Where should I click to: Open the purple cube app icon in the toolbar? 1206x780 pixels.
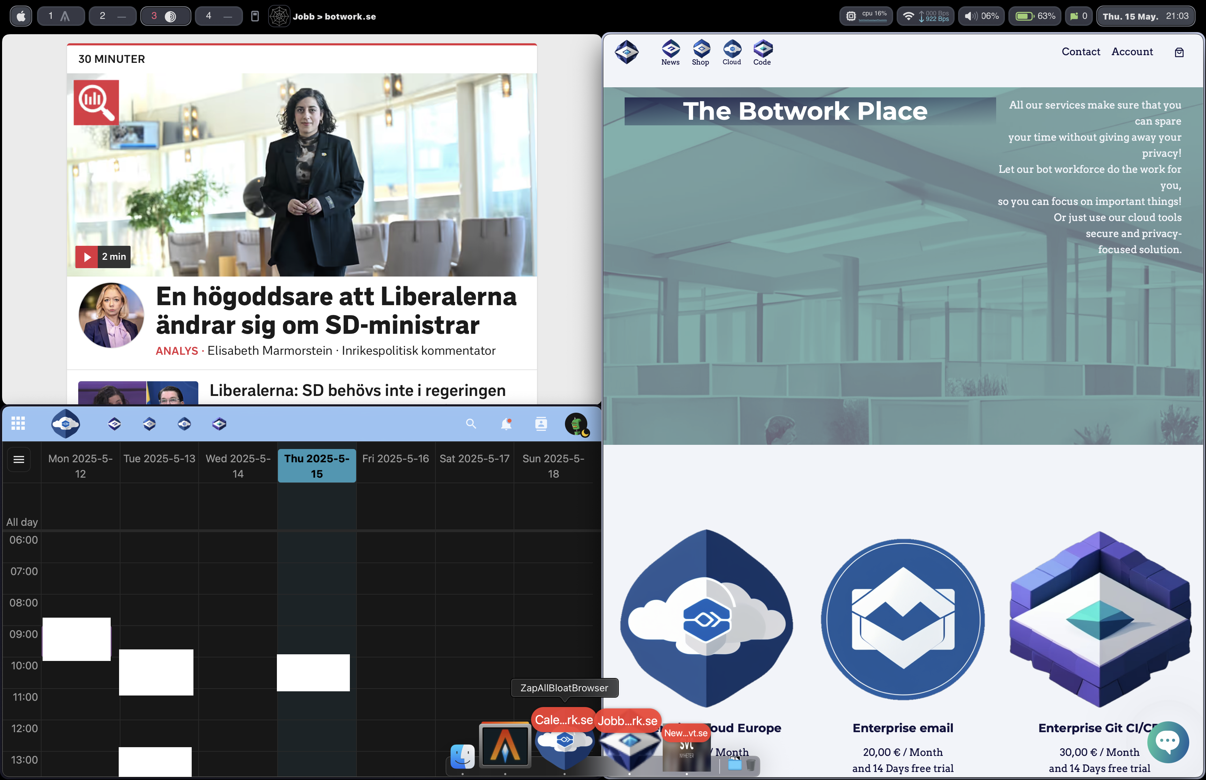[219, 424]
